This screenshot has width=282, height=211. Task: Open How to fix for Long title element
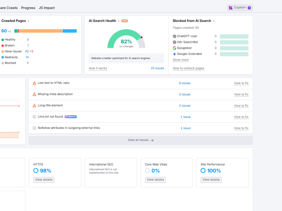click(x=241, y=106)
